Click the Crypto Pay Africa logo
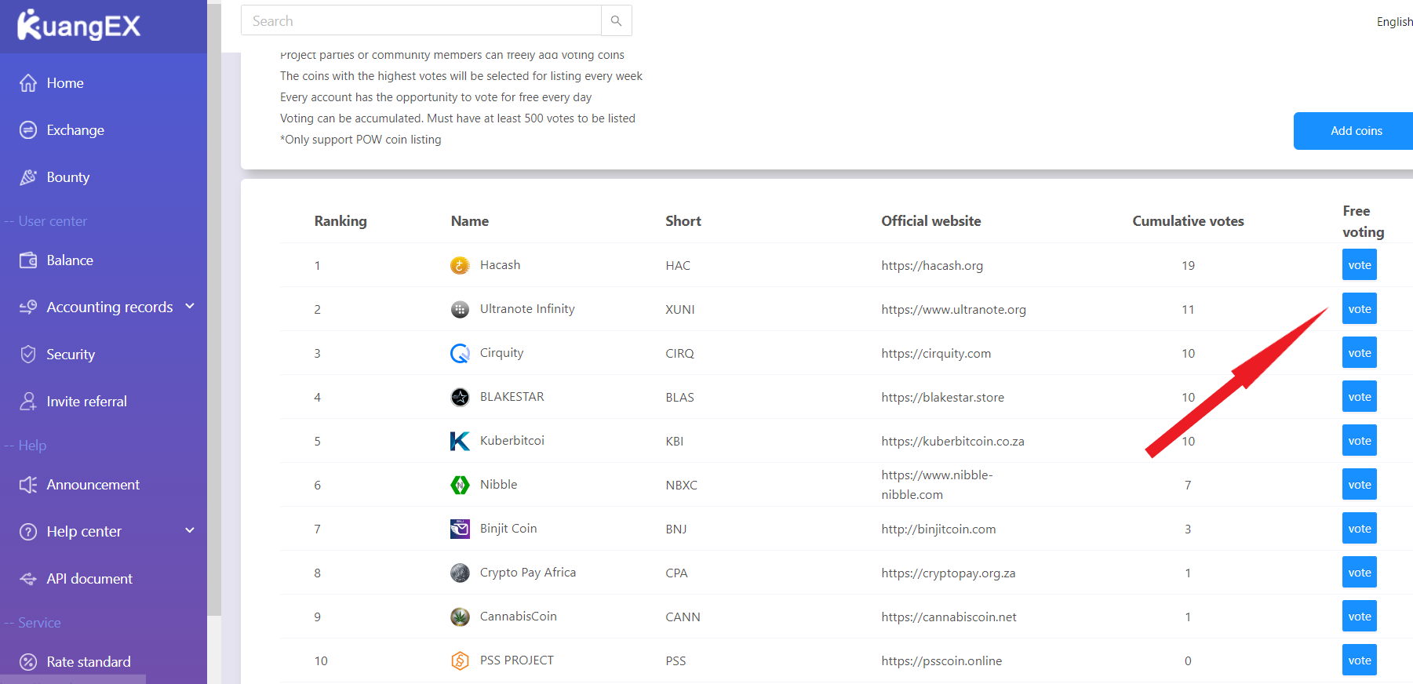The width and height of the screenshot is (1413, 684). (460, 573)
